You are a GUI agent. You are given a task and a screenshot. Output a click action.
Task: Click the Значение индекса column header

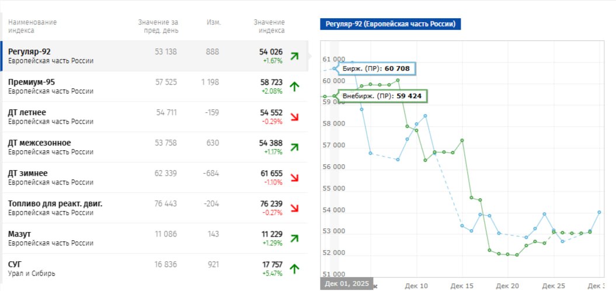pyautogui.click(x=269, y=26)
